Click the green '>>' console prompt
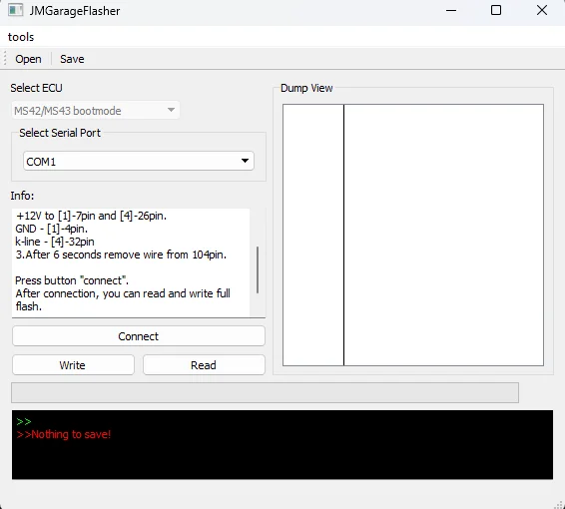 point(24,421)
